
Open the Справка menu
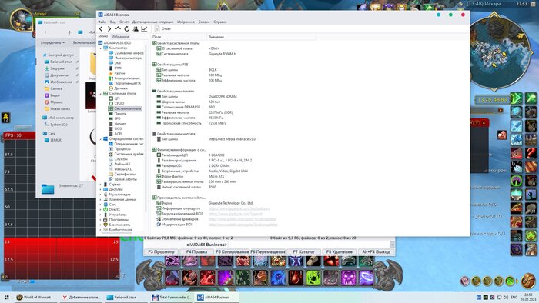pyautogui.click(x=220, y=22)
